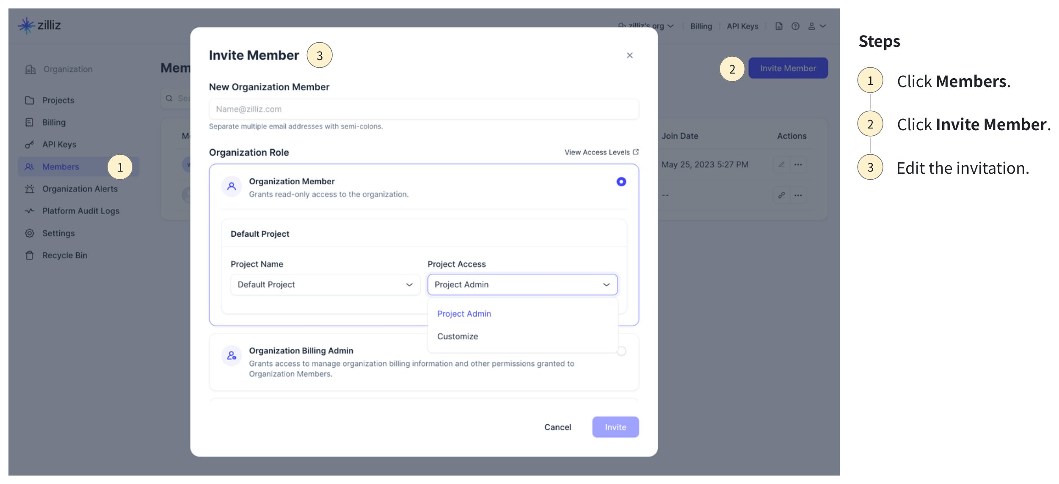
Task: Click the pencil edit icon in Actions
Action: coord(781,164)
